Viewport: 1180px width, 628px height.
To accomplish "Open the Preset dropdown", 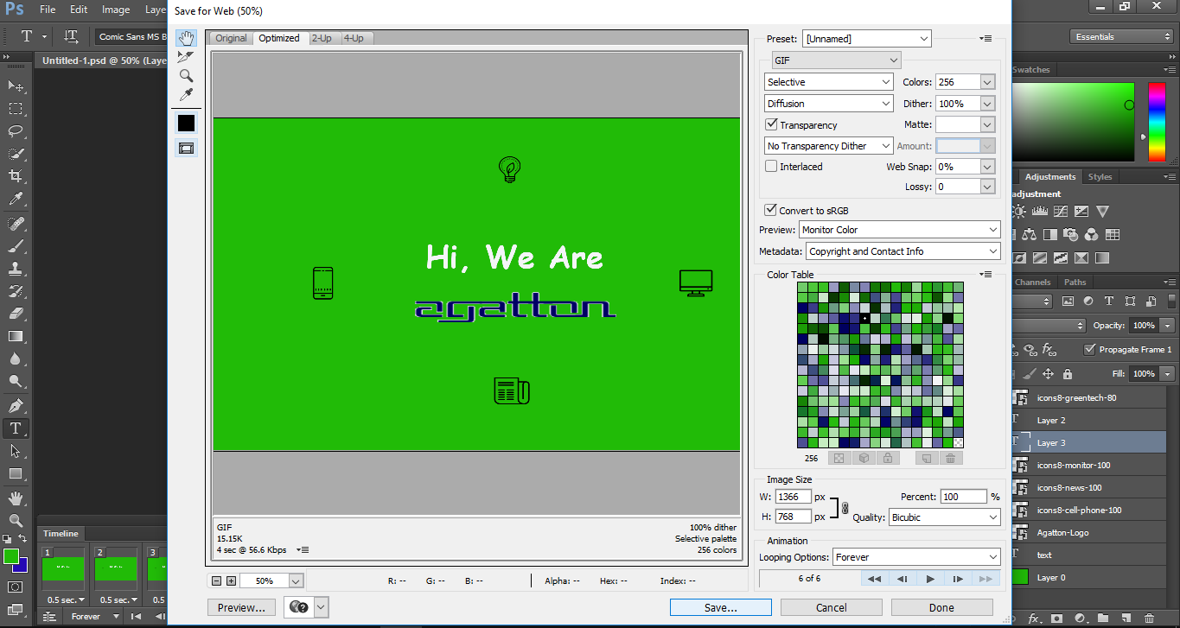I will click(x=867, y=39).
